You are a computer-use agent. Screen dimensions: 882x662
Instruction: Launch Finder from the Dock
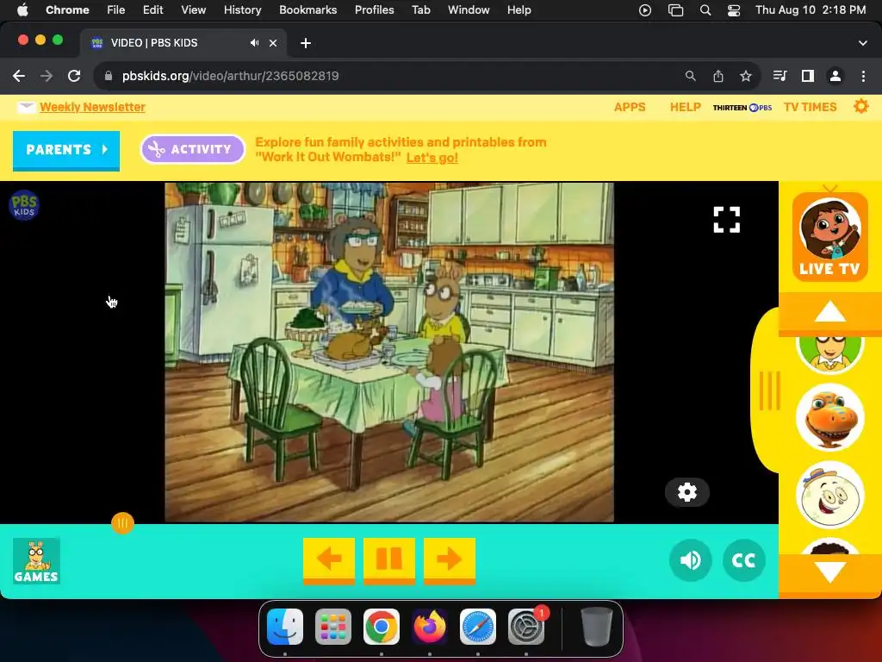[x=284, y=627]
